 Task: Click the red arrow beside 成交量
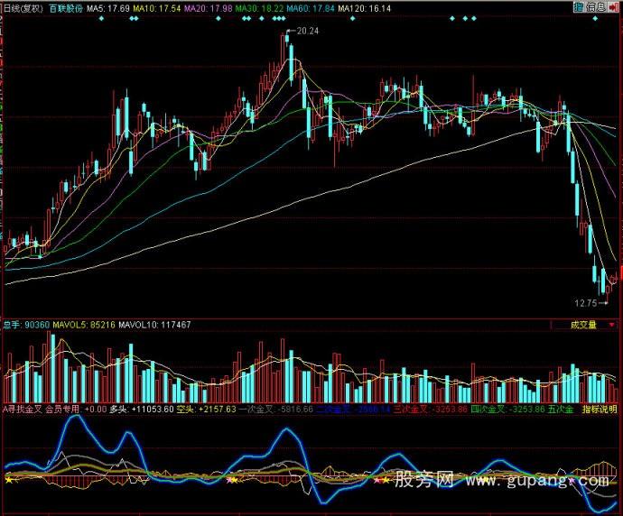point(611,325)
